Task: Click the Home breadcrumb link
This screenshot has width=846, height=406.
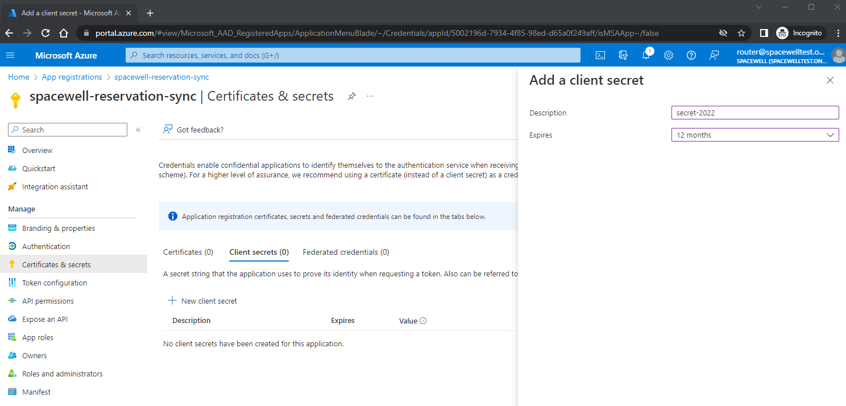Action: [x=19, y=77]
